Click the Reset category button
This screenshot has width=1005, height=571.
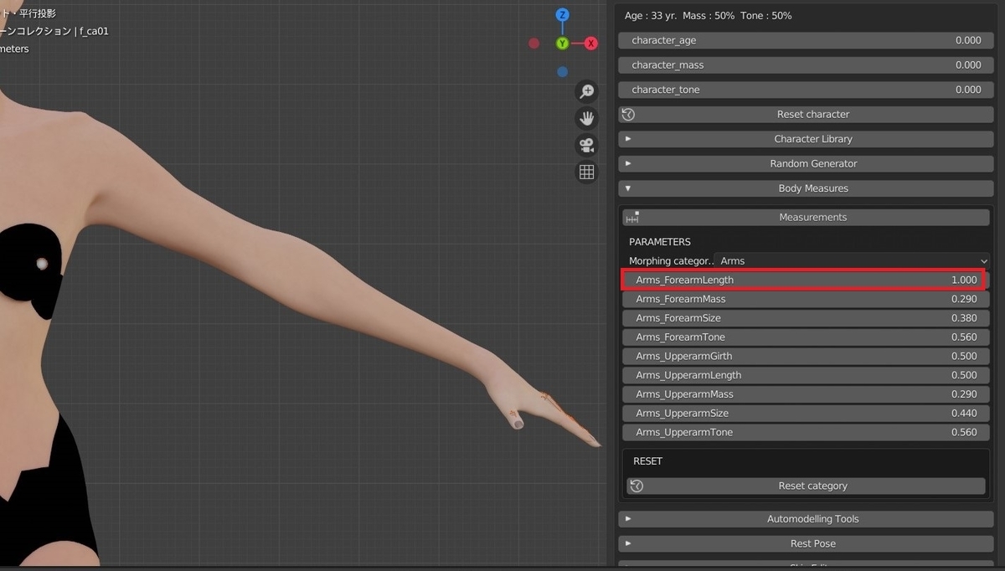tap(806, 486)
